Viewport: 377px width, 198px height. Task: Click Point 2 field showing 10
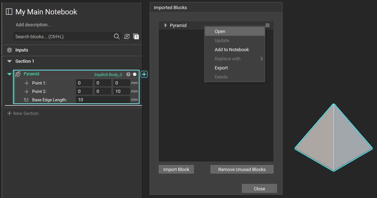(x=121, y=91)
